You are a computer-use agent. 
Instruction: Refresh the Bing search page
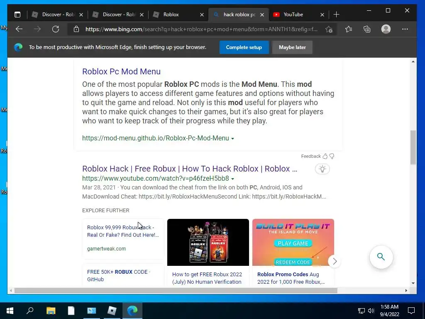[56, 29]
